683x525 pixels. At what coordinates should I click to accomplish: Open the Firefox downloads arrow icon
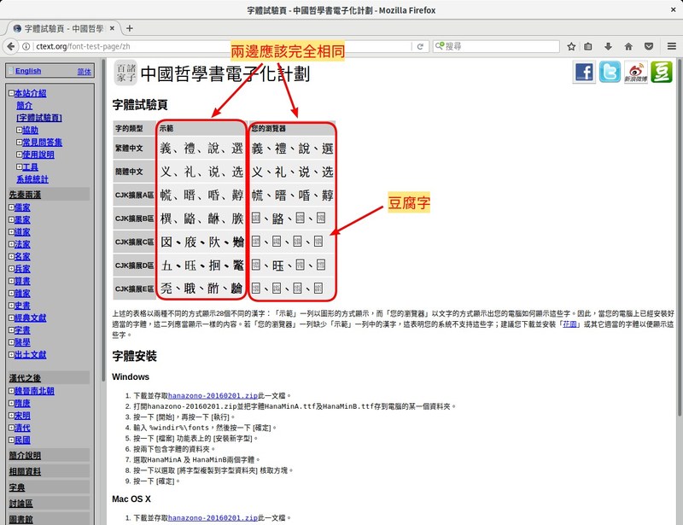[x=610, y=46]
